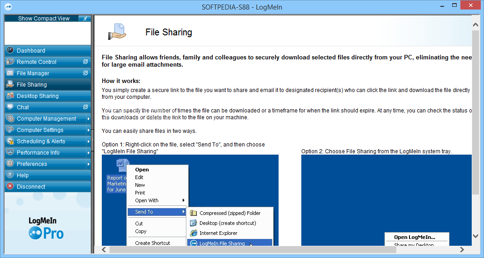The width and height of the screenshot is (484, 258).
Task: Click horizontal scrollbar right arrow
Action: pyautogui.click(x=462, y=249)
